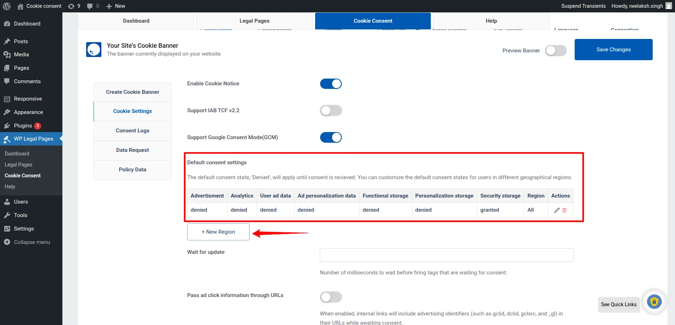Screen dimensions: 675x325
Task: Disable Support Google Consent Mode
Action: tap(331, 137)
